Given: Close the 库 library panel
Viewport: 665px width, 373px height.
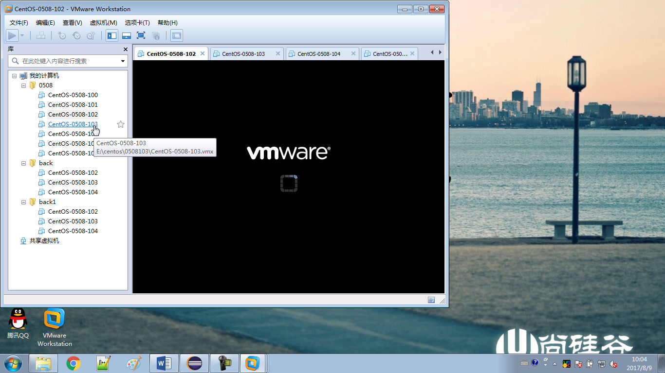Looking at the screenshot, I should pyautogui.click(x=125, y=50).
